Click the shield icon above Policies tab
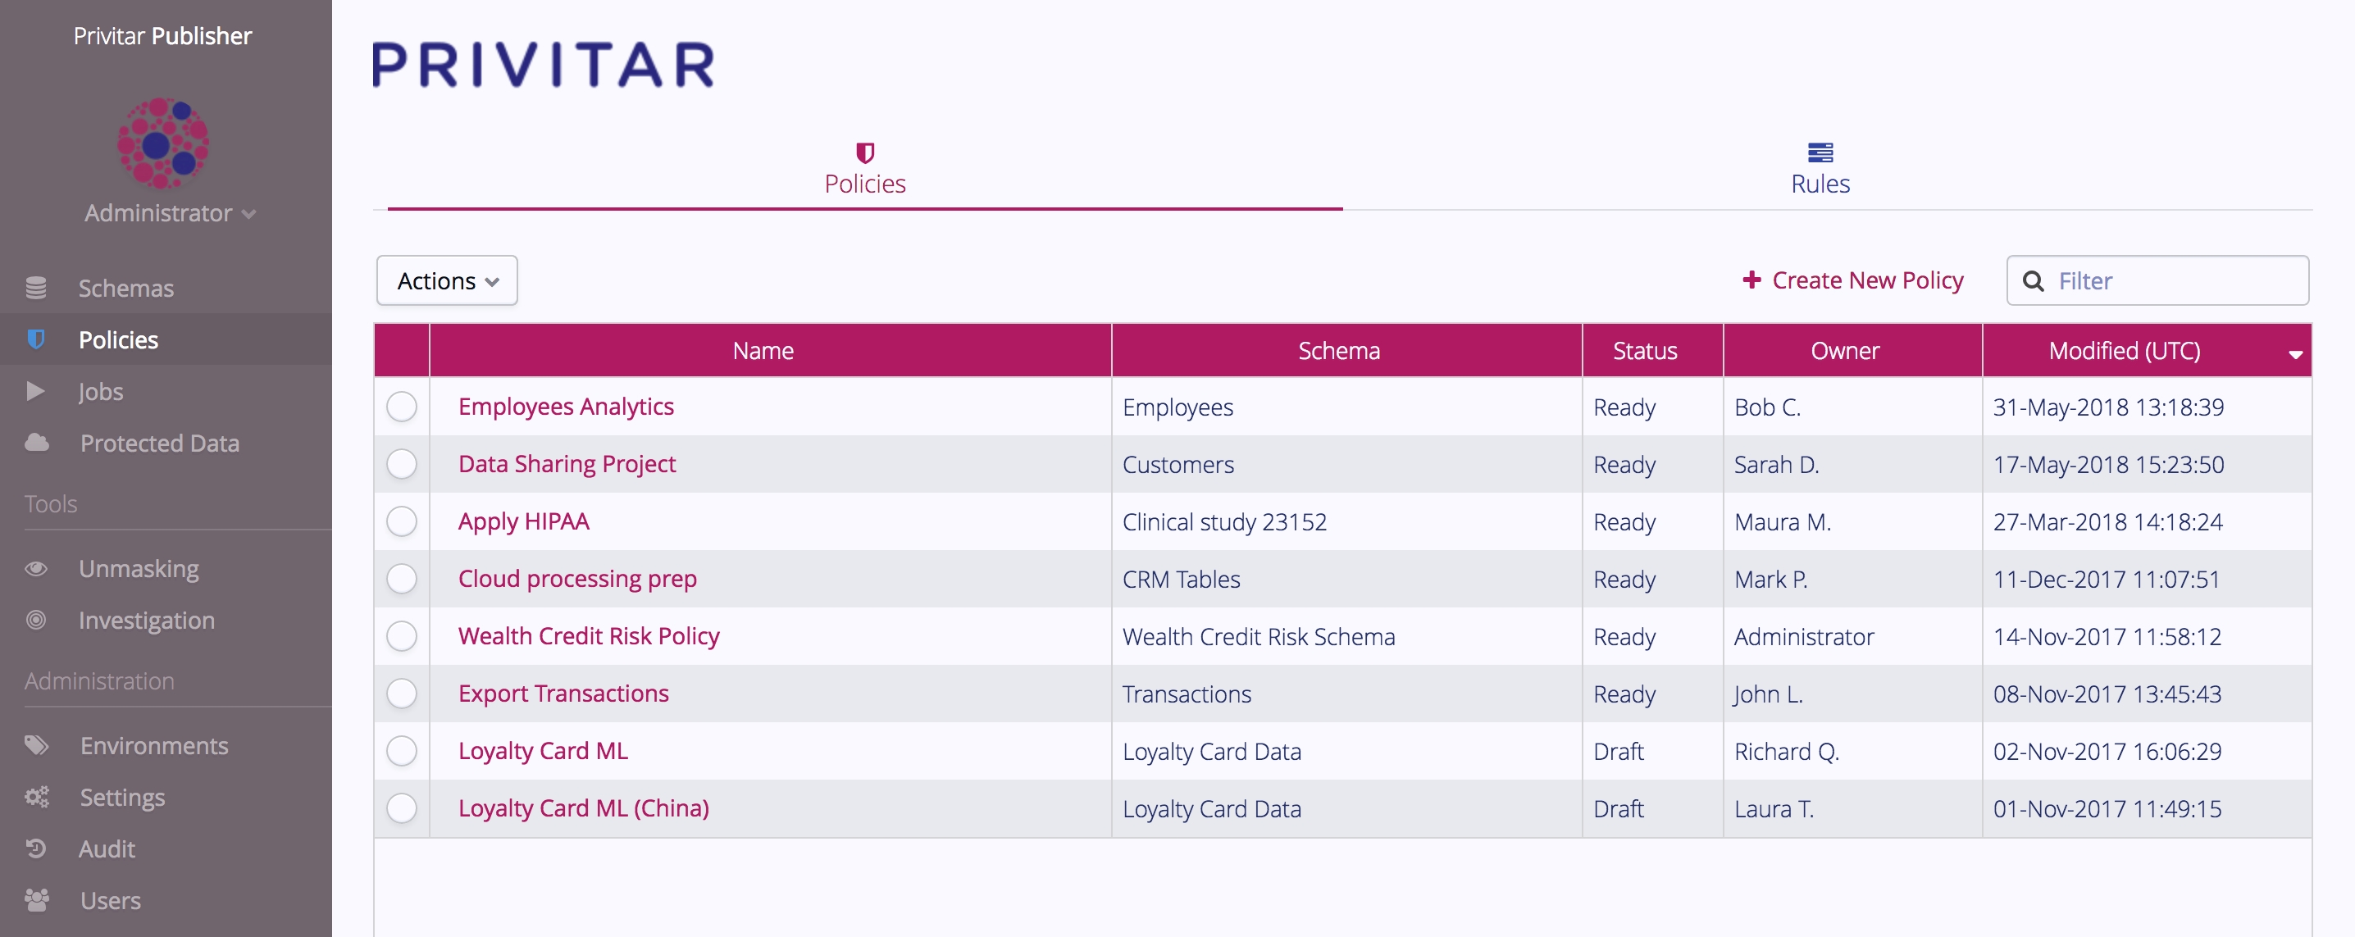Screen dimensions: 2355x937 pyautogui.click(x=865, y=152)
